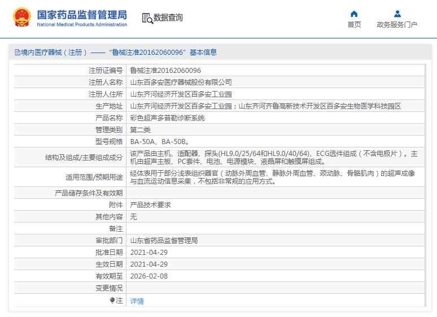This screenshot has height=317, width=437.
Task: Click 产品技术要求 attachment value
Action: [x=151, y=205]
